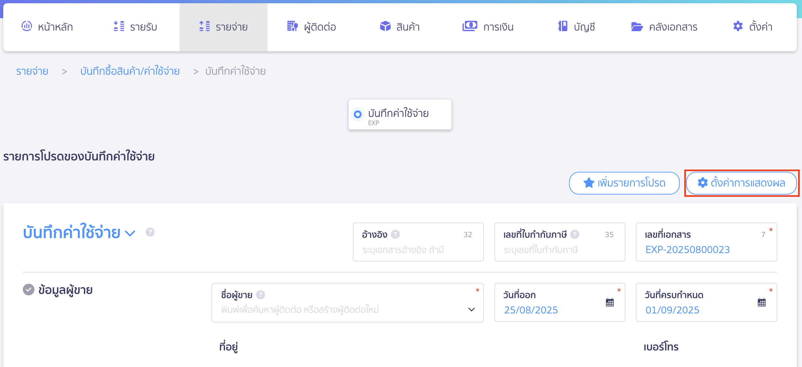Open calendar icon for วันที่ออก
The height and width of the screenshot is (367, 802).
pyautogui.click(x=610, y=302)
